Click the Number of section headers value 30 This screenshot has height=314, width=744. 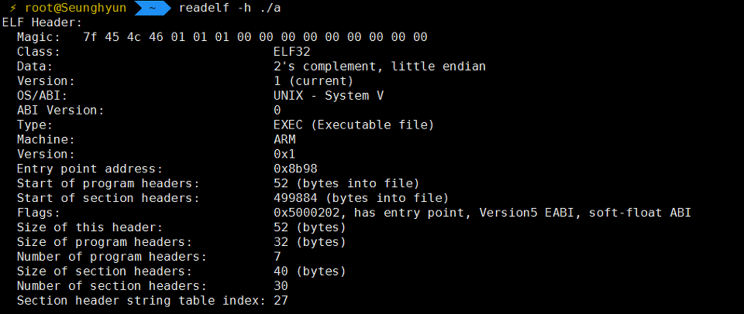point(281,286)
